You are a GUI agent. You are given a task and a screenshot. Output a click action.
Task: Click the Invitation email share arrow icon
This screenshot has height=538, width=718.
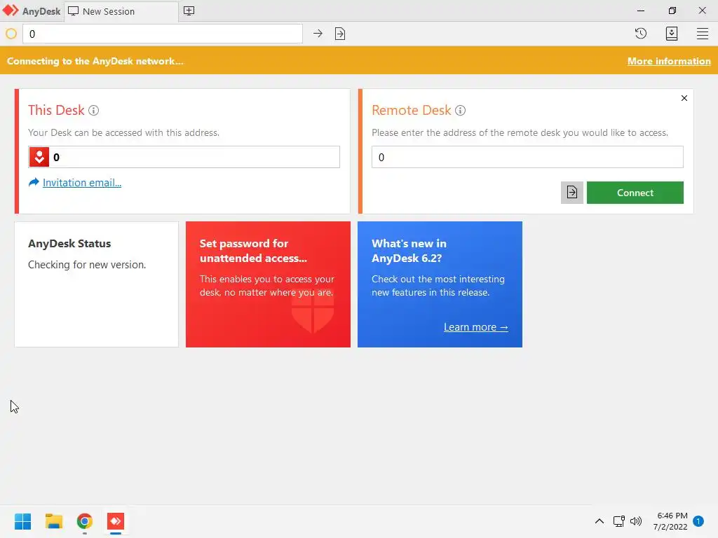pyautogui.click(x=34, y=183)
